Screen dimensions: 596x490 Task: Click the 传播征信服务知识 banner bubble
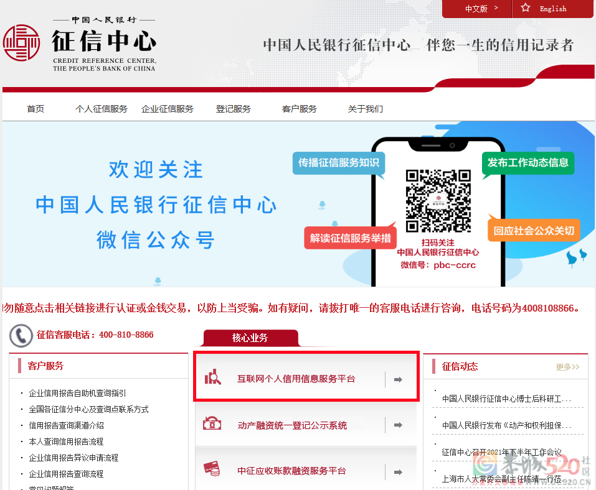pyautogui.click(x=339, y=163)
